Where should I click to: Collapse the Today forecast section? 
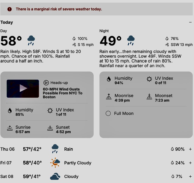(x=190, y=22)
